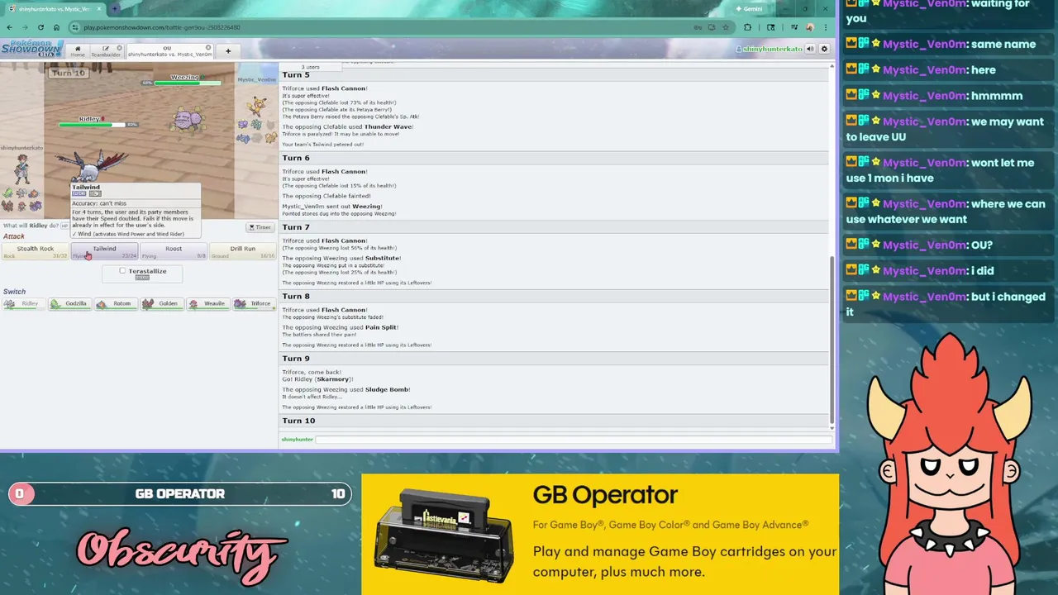Open the browser home page icon
Screen dimensions: 1058x595
56,27
